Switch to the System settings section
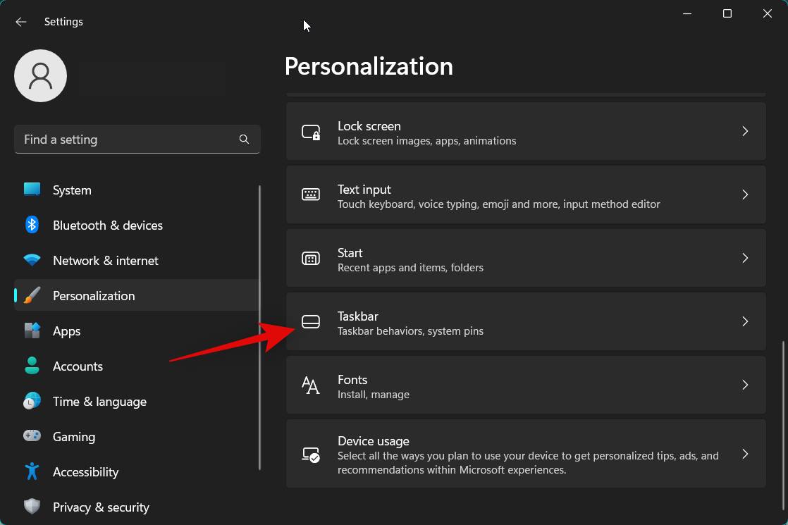The height and width of the screenshot is (525, 788). [72, 190]
